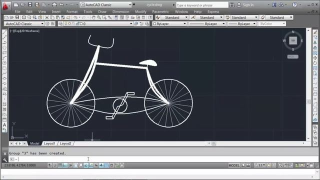Open the dimension style Standard dropdown
The image size is (320, 180).
click(x=209, y=17)
